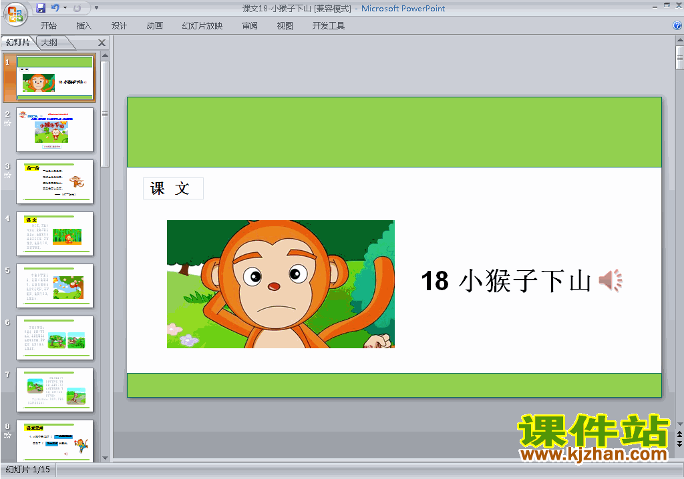Select the 课文 text box on slide
Screen dimensions: 684x479
[173, 188]
